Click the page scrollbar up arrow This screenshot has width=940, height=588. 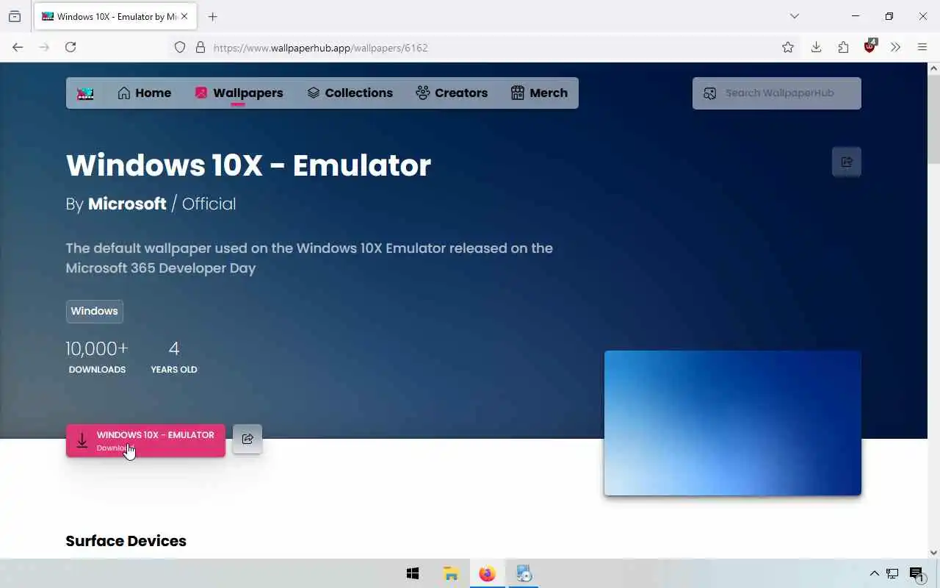934,68
